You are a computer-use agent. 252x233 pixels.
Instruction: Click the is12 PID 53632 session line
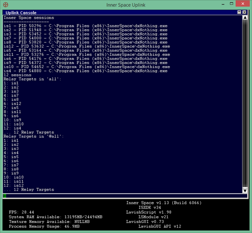coord(87,46)
